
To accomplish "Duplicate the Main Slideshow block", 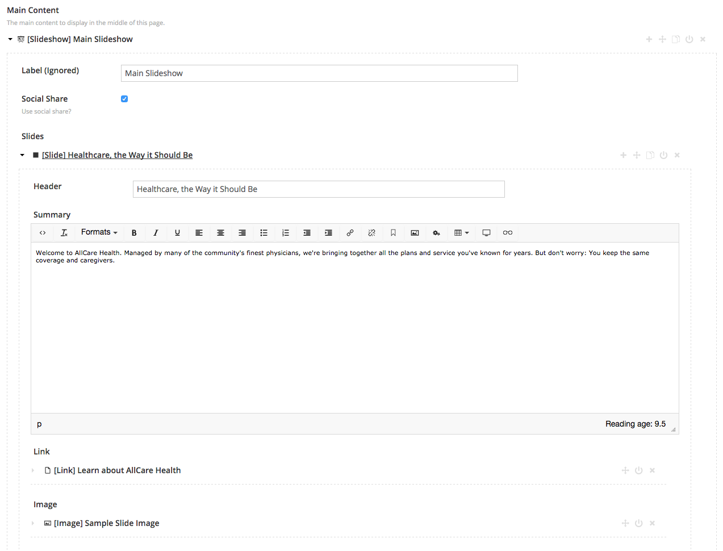I will tap(675, 39).
